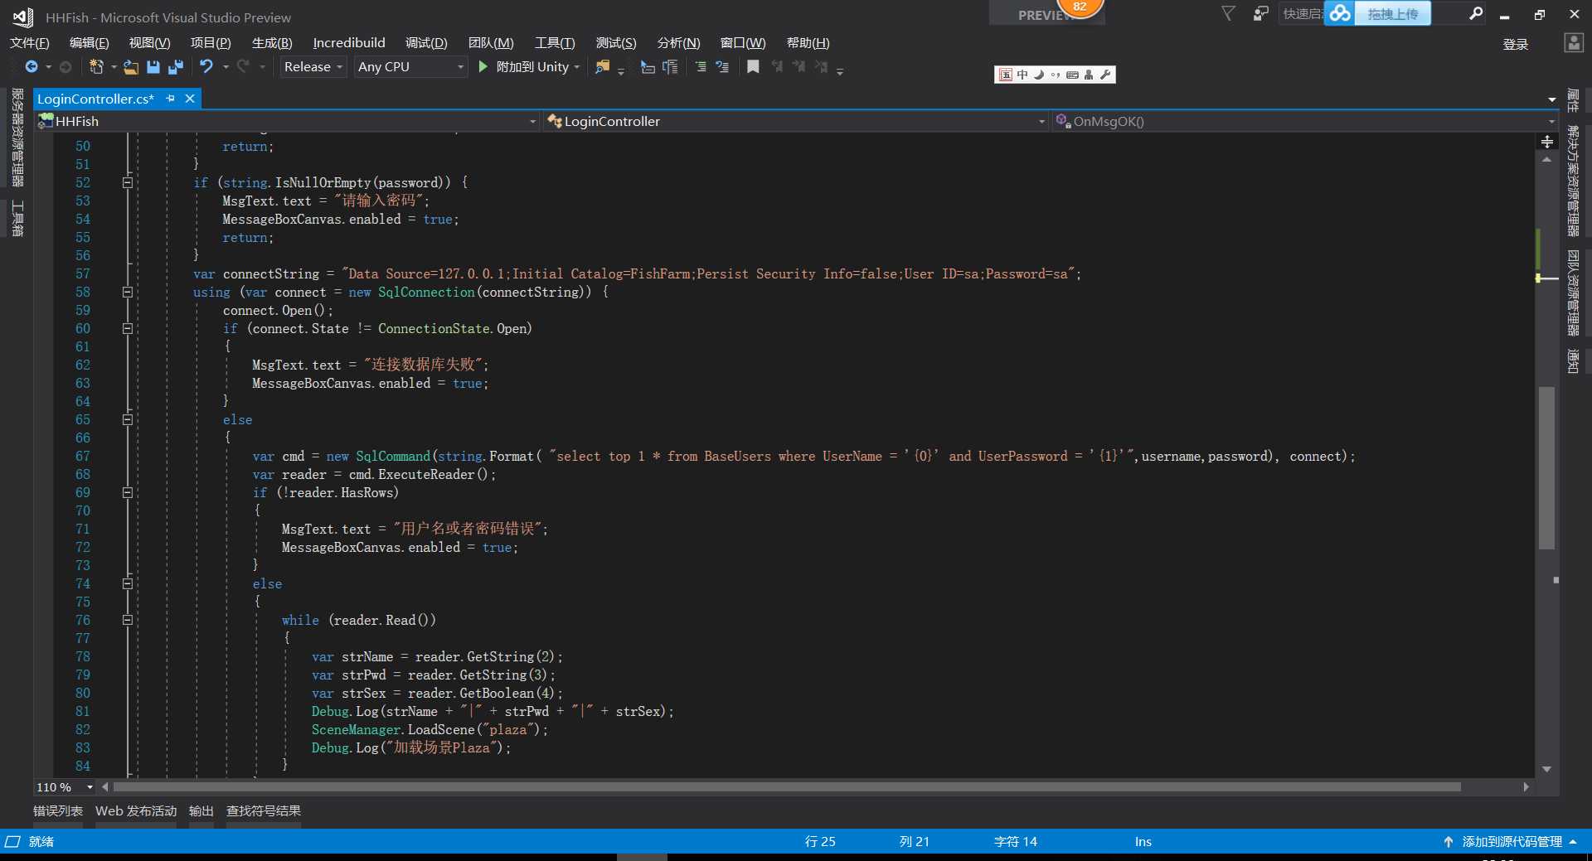The width and height of the screenshot is (1592, 861).
Task: Open the HHFish project scope dropdown
Action: click(287, 121)
